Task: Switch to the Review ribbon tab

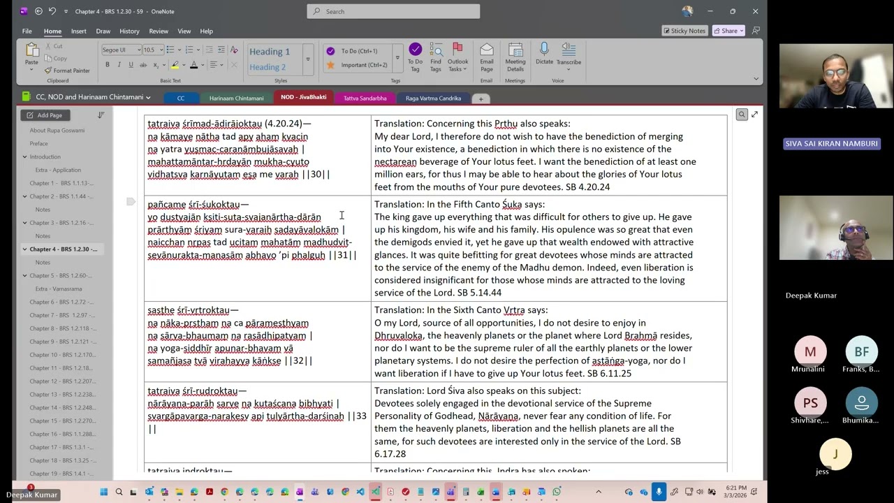Action: pyautogui.click(x=159, y=31)
